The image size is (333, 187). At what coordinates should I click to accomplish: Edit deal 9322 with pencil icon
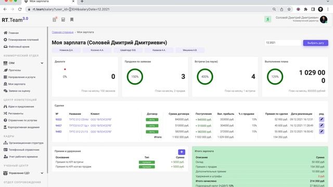click(322, 119)
